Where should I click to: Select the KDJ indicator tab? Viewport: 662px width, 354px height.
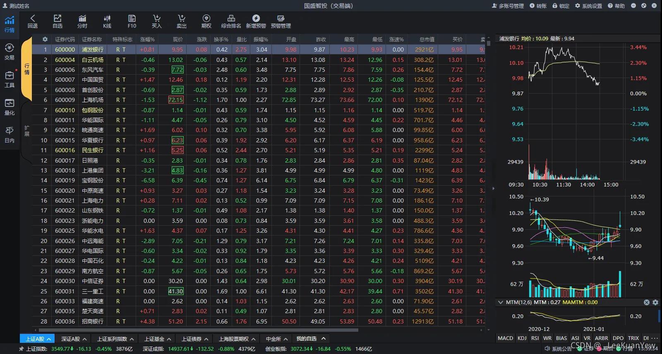[x=522, y=338]
